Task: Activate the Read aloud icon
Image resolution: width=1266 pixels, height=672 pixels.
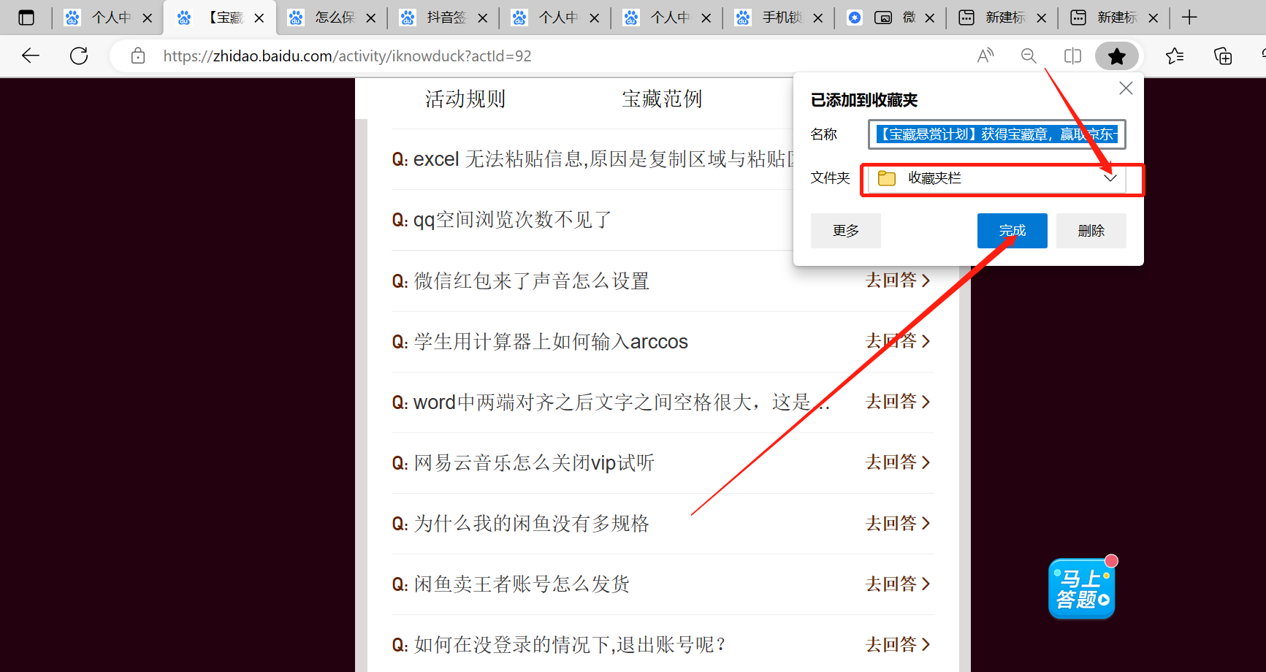Action: 985,56
